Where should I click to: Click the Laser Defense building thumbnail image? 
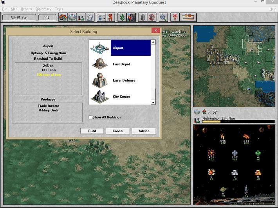click(100, 80)
